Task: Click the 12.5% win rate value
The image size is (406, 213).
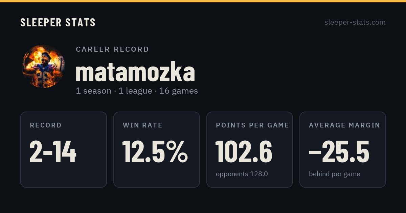Action: (155, 152)
